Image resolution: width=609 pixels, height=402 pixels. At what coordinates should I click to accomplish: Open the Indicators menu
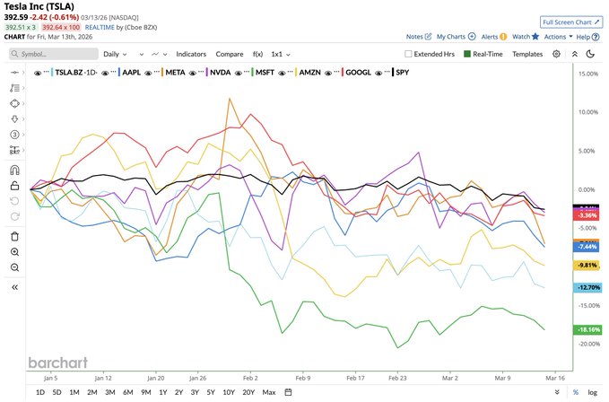click(x=190, y=54)
